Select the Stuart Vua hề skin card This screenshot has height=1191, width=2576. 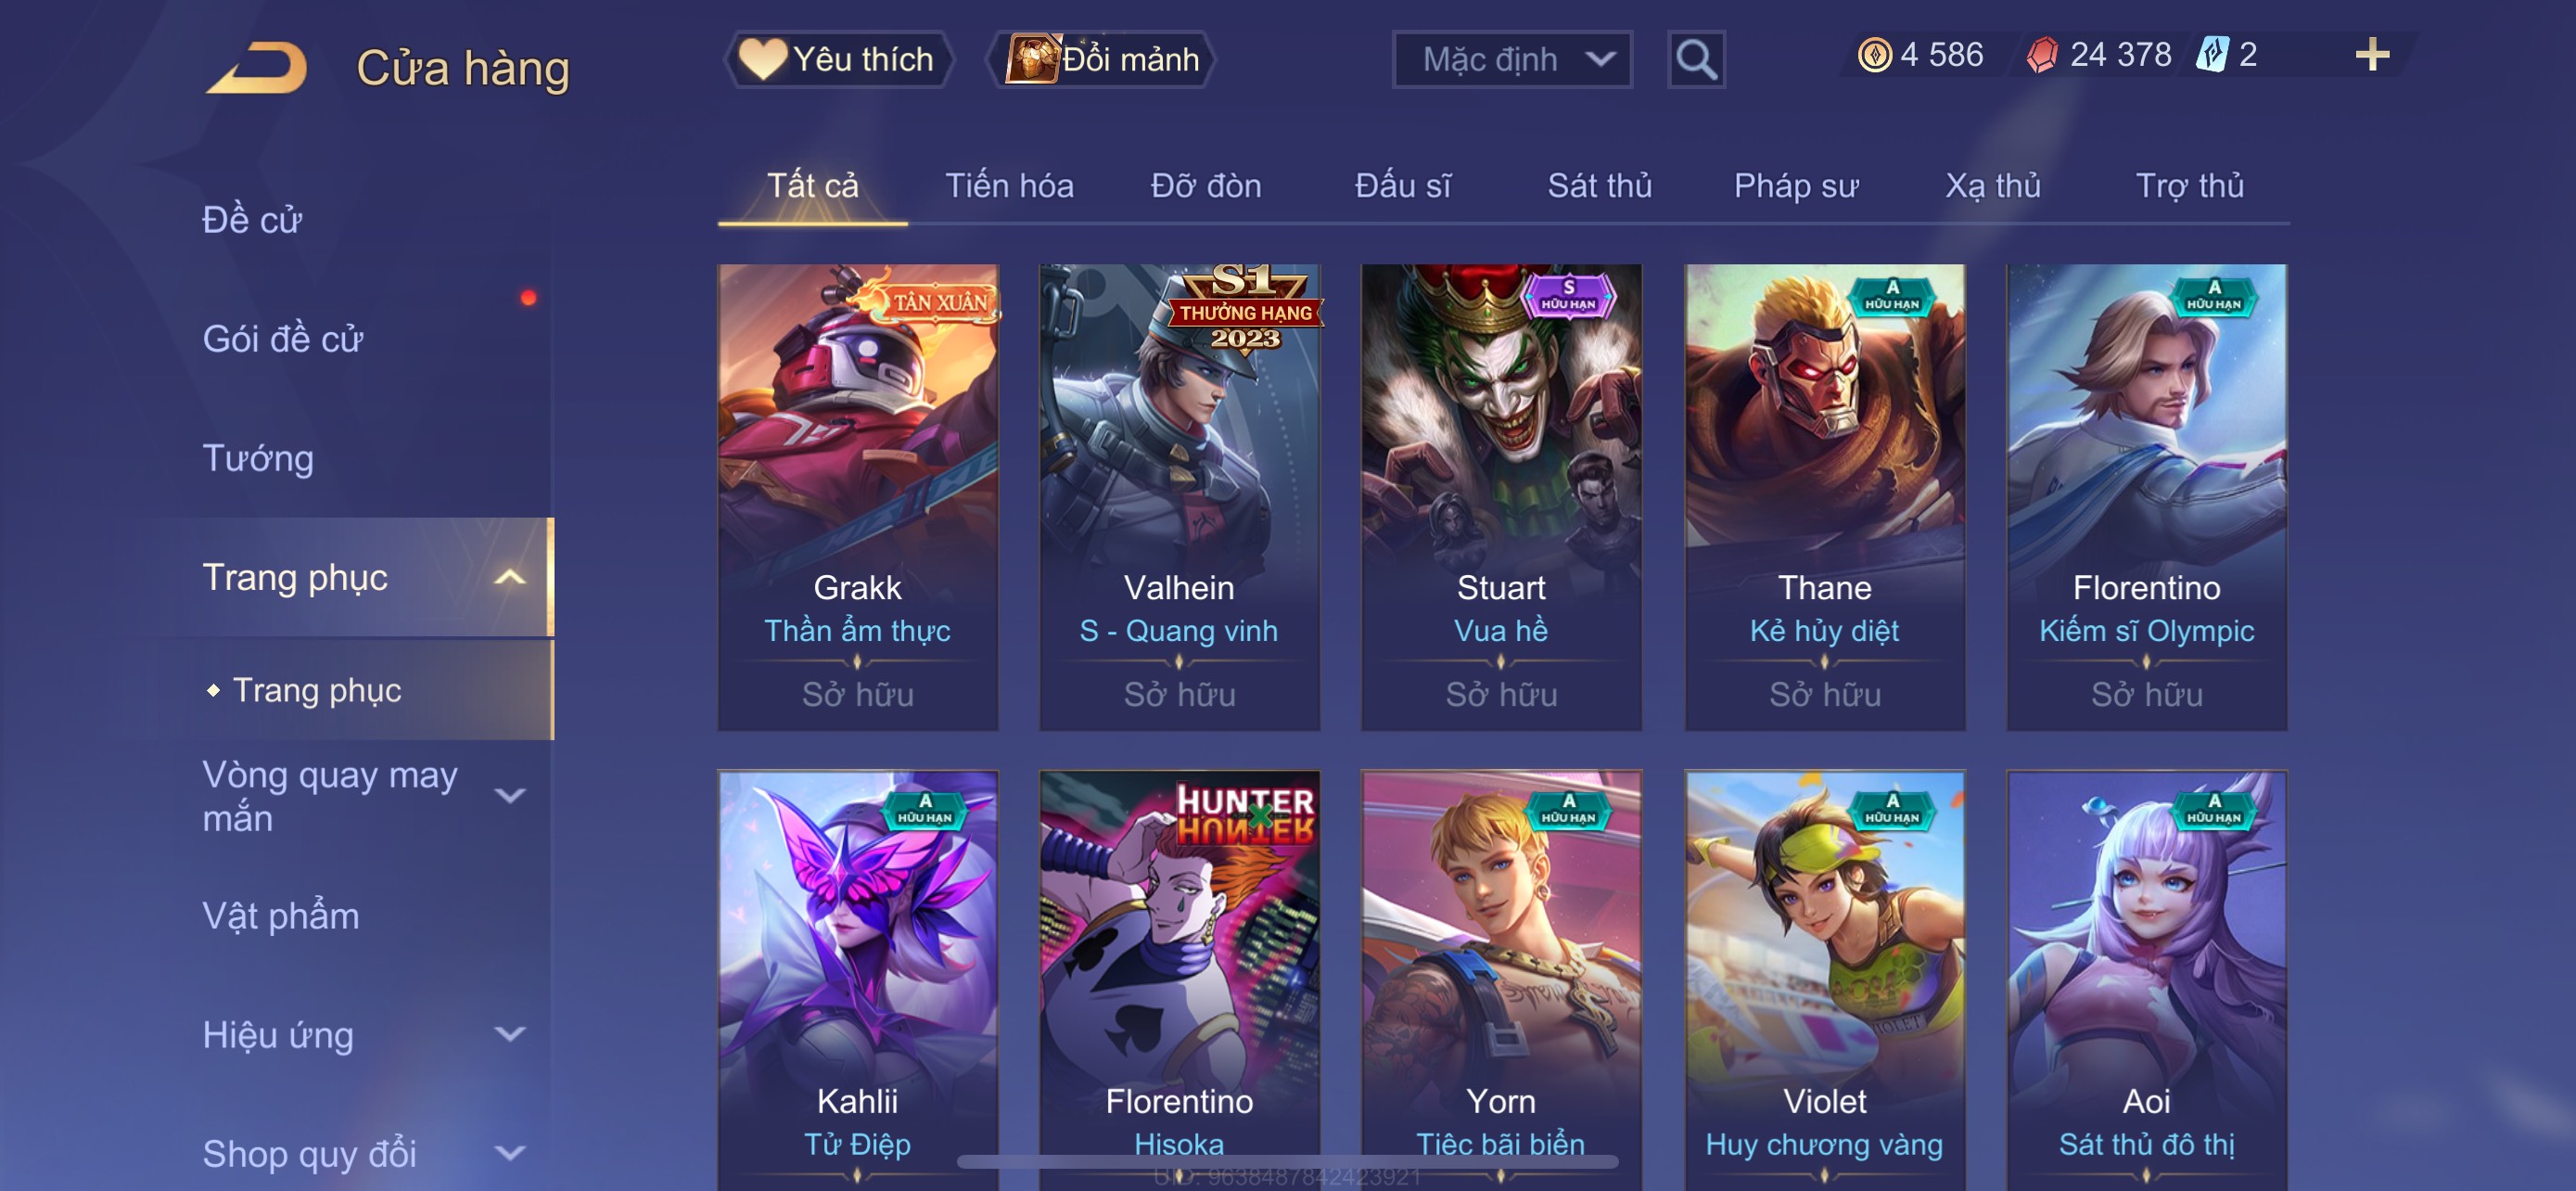pyautogui.click(x=1501, y=497)
